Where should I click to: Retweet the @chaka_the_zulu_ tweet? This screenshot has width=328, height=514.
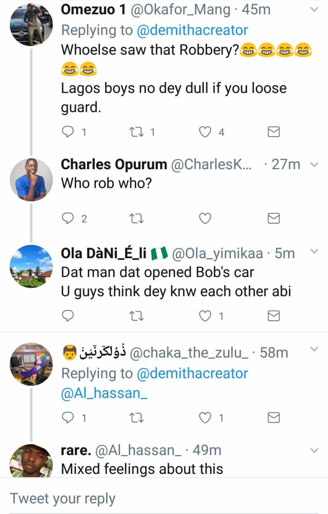point(136,418)
